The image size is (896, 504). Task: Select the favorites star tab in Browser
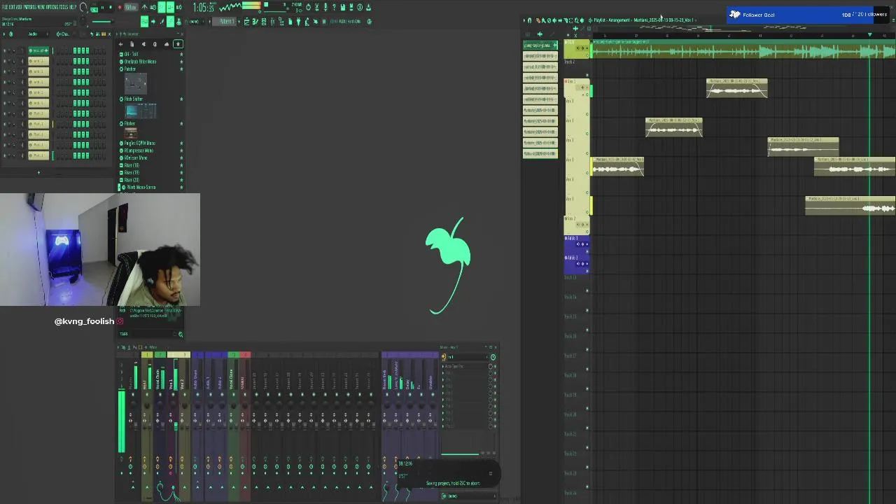178,44
